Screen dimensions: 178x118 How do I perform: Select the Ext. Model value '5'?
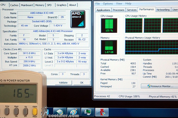tap(53, 40)
